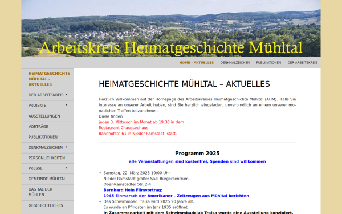Click the red line 'jeden 3. Mittwoch im Monat'

(x=141, y=122)
